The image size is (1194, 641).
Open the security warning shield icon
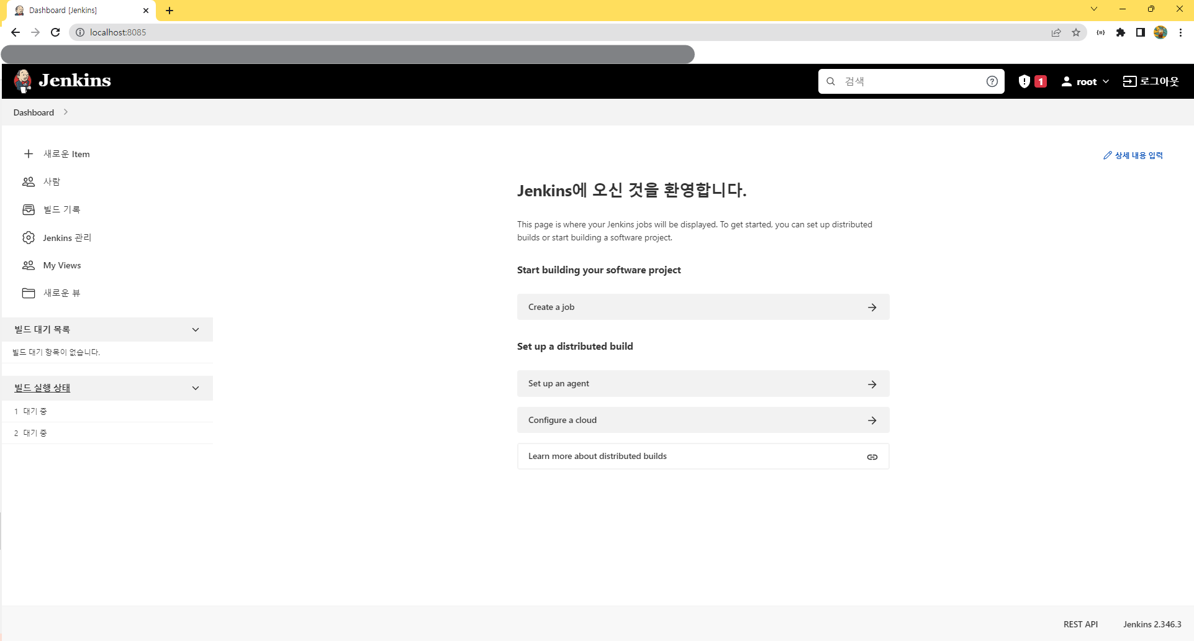(x=1024, y=81)
